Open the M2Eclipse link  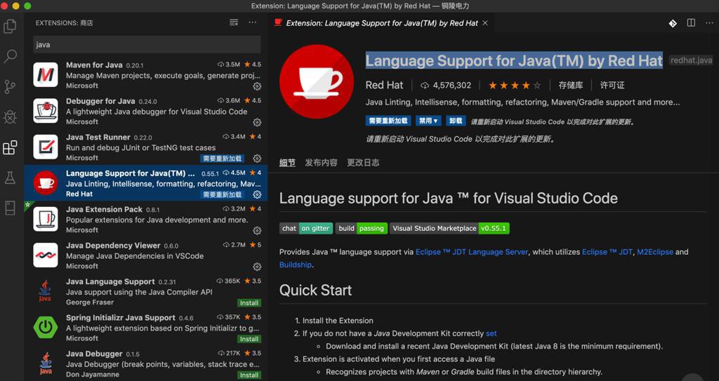click(655, 252)
